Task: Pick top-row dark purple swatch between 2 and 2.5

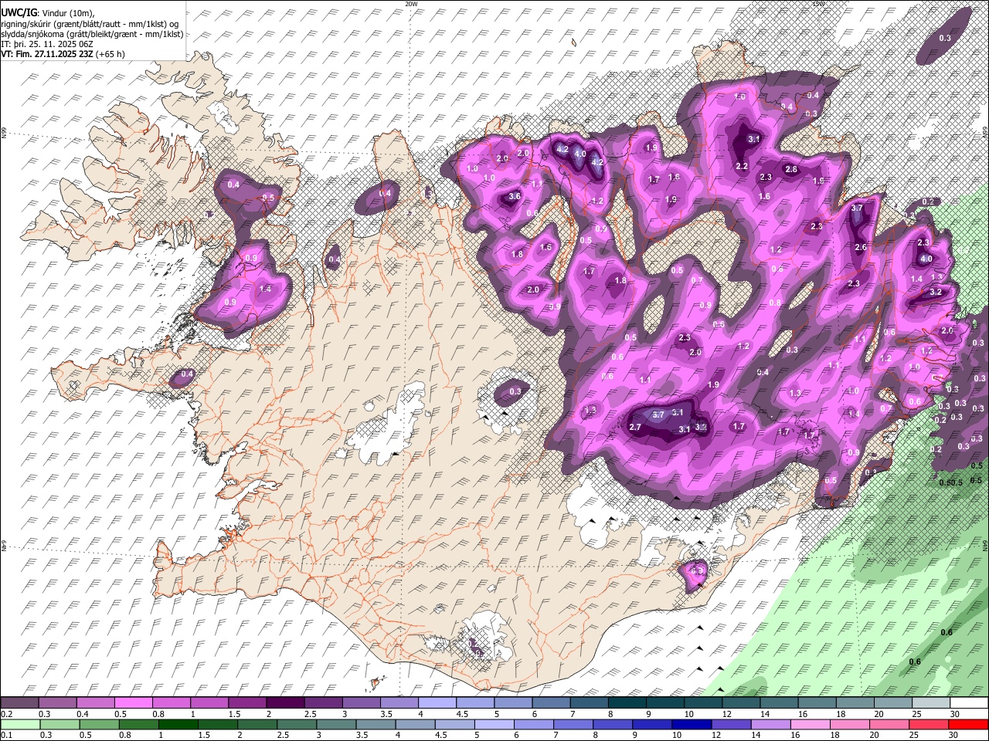Action: pyautogui.click(x=285, y=702)
